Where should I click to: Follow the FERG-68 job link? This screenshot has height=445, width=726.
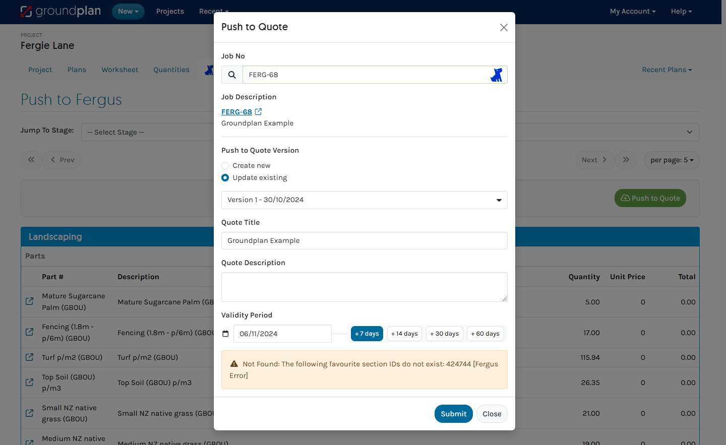[x=236, y=112]
